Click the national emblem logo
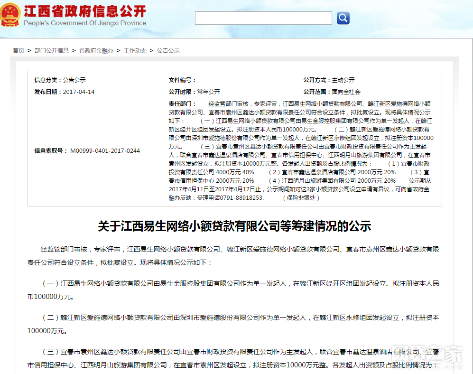This screenshot has width=473, height=374. click(x=10, y=15)
